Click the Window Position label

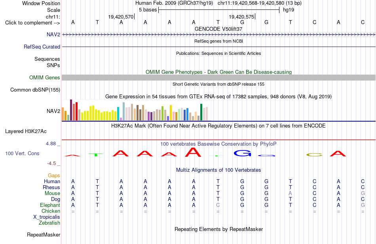click(41, 3)
